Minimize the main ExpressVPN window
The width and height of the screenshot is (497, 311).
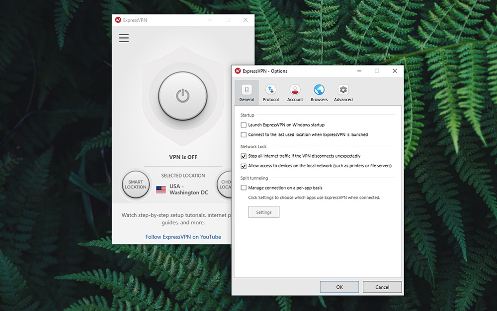(210, 20)
